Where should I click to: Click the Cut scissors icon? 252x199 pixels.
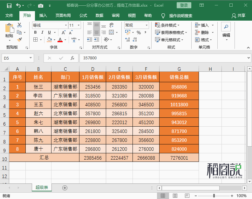(x=19, y=25)
